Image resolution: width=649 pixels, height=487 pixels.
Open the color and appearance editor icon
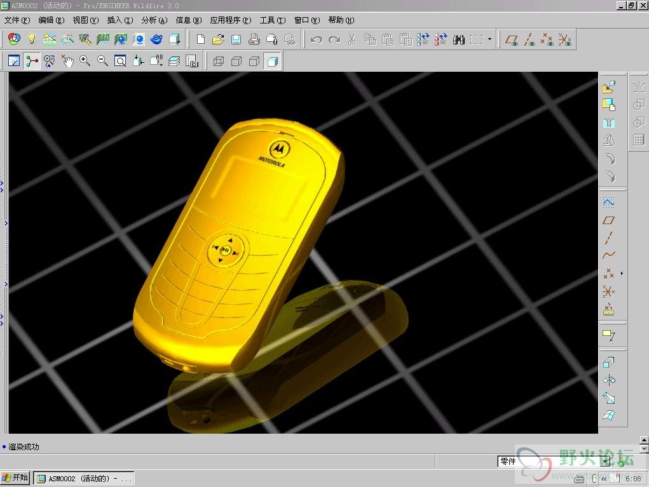(x=14, y=39)
